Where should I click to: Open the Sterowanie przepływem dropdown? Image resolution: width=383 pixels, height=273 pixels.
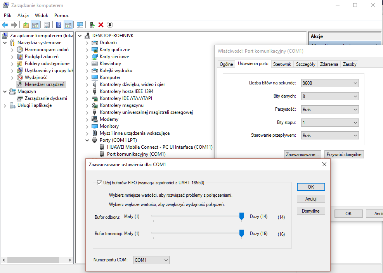tap(330, 136)
